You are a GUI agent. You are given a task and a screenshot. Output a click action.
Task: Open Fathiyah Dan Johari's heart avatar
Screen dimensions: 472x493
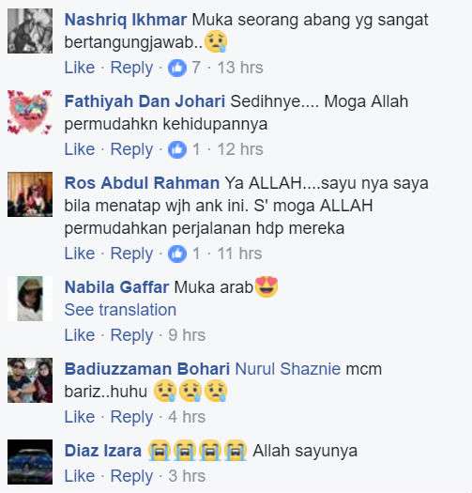(x=30, y=113)
